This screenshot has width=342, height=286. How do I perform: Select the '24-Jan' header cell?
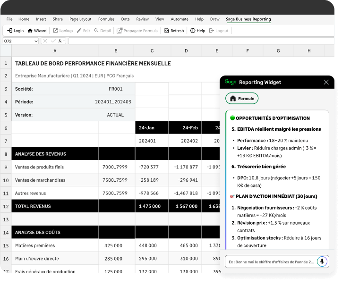coord(152,128)
